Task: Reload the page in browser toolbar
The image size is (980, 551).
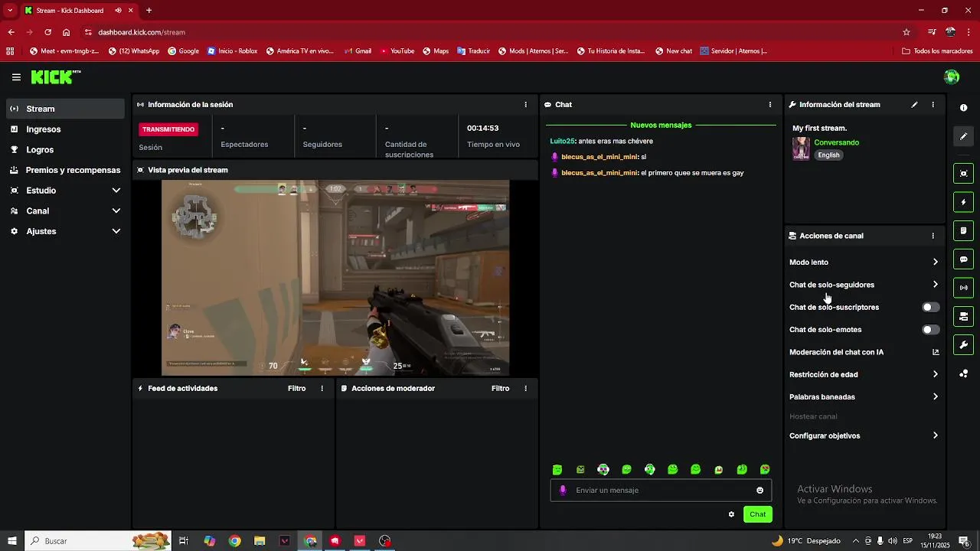Action: (47, 32)
